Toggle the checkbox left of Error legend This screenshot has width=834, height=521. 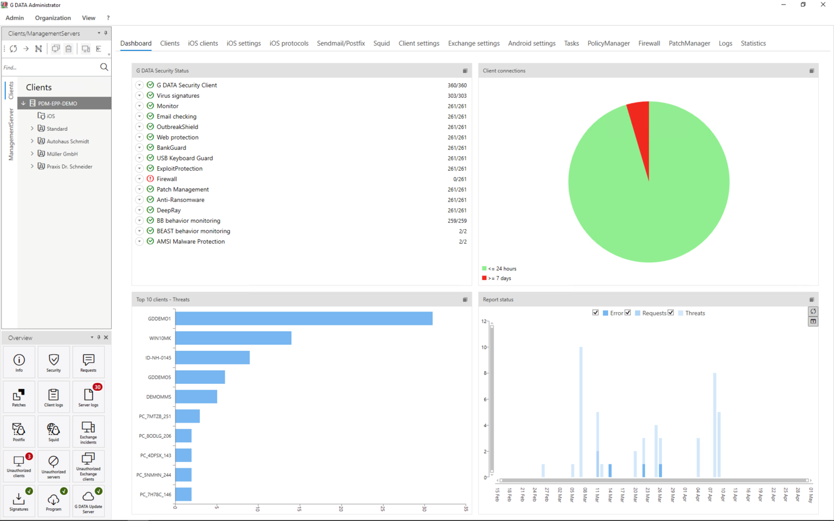point(595,313)
